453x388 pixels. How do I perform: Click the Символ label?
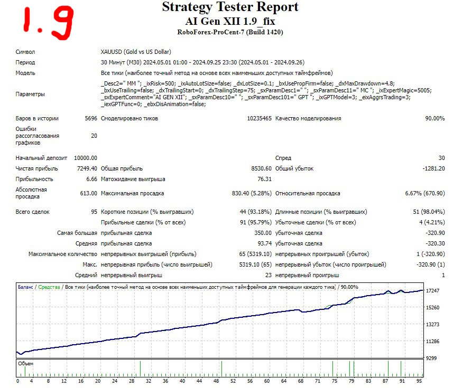point(25,52)
